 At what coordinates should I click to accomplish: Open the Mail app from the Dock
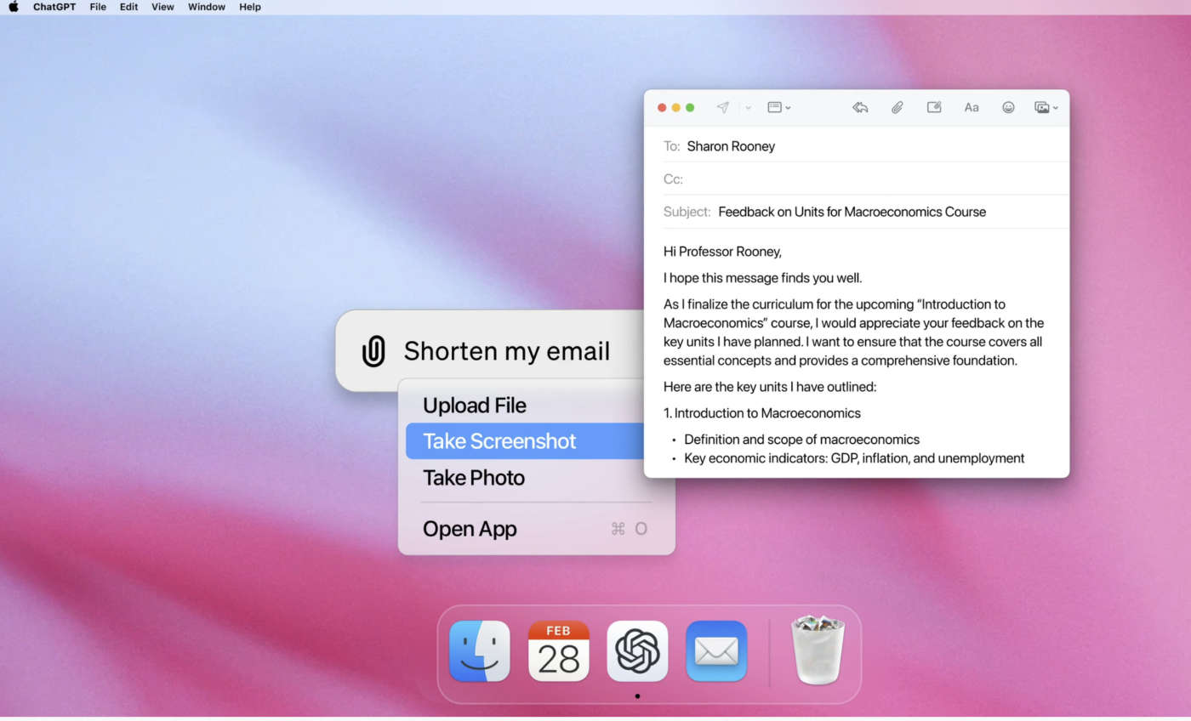(x=716, y=651)
